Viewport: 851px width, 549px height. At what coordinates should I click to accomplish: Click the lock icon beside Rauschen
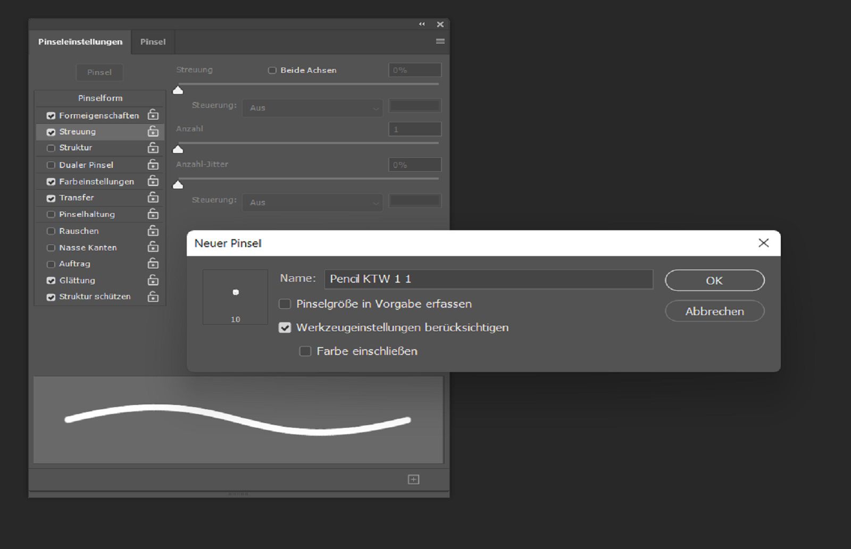coord(153,231)
